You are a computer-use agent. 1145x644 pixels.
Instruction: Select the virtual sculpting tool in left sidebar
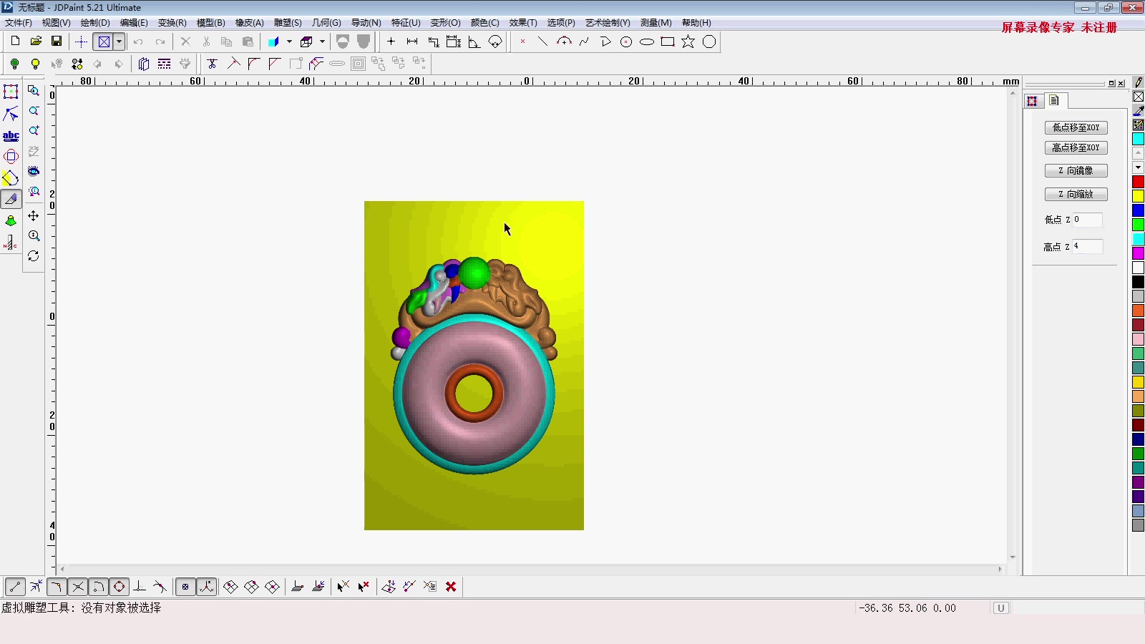11,199
